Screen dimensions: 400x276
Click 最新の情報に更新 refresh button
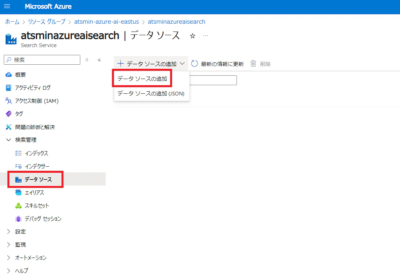[217, 64]
